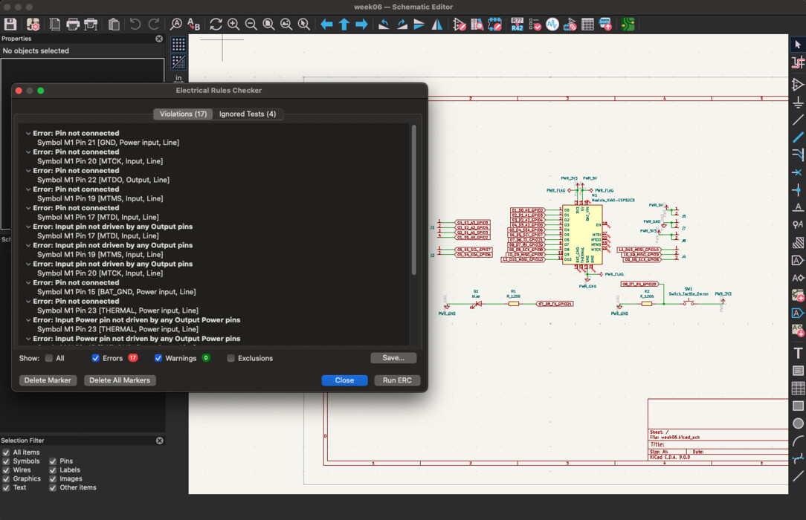Click the Save... report button

click(x=393, y=358)
